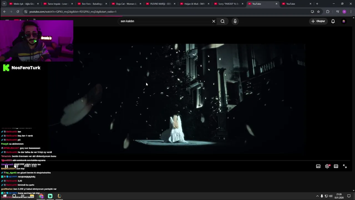Image resolution: width=355 pixels, height=200 pixels.
Task: Close the active YouTube tab
Action: pos(277,4)
